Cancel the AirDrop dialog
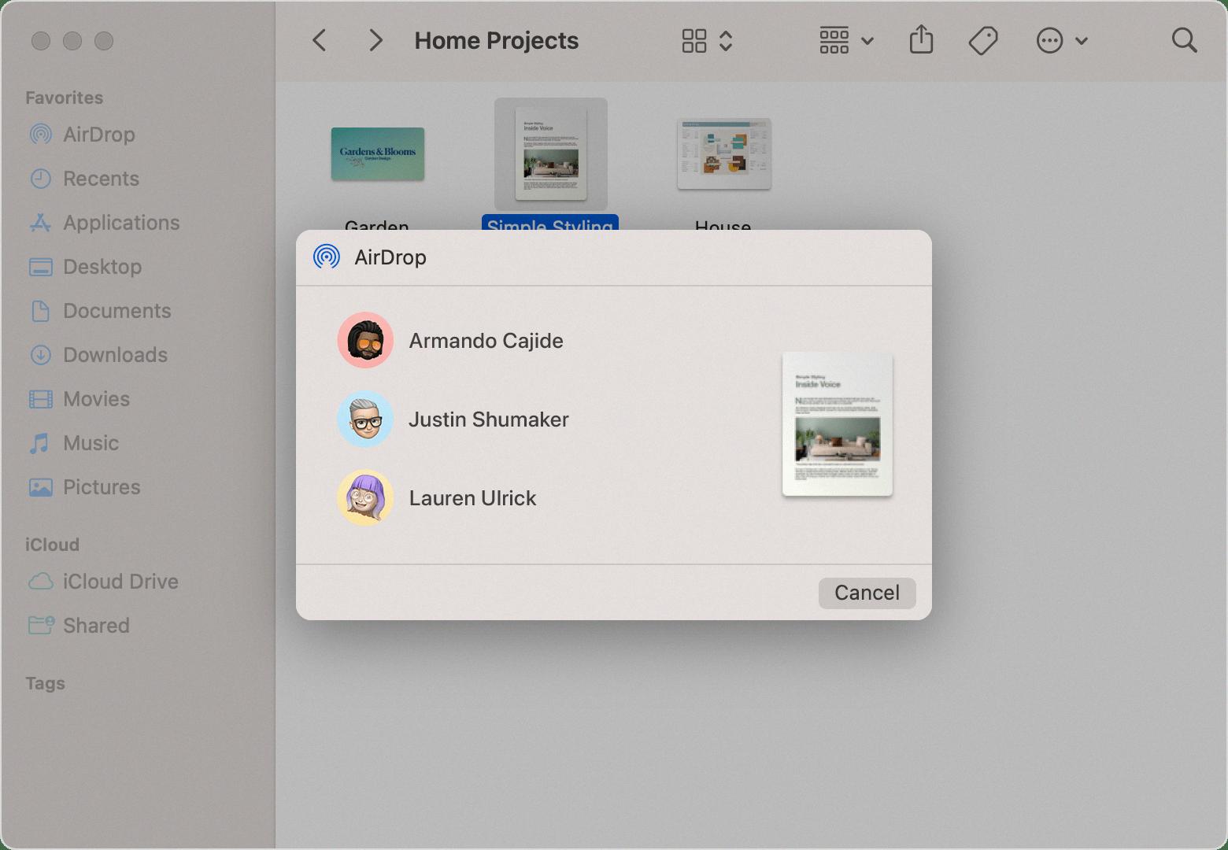The image size is (1228, 850). tap(867, 593)
